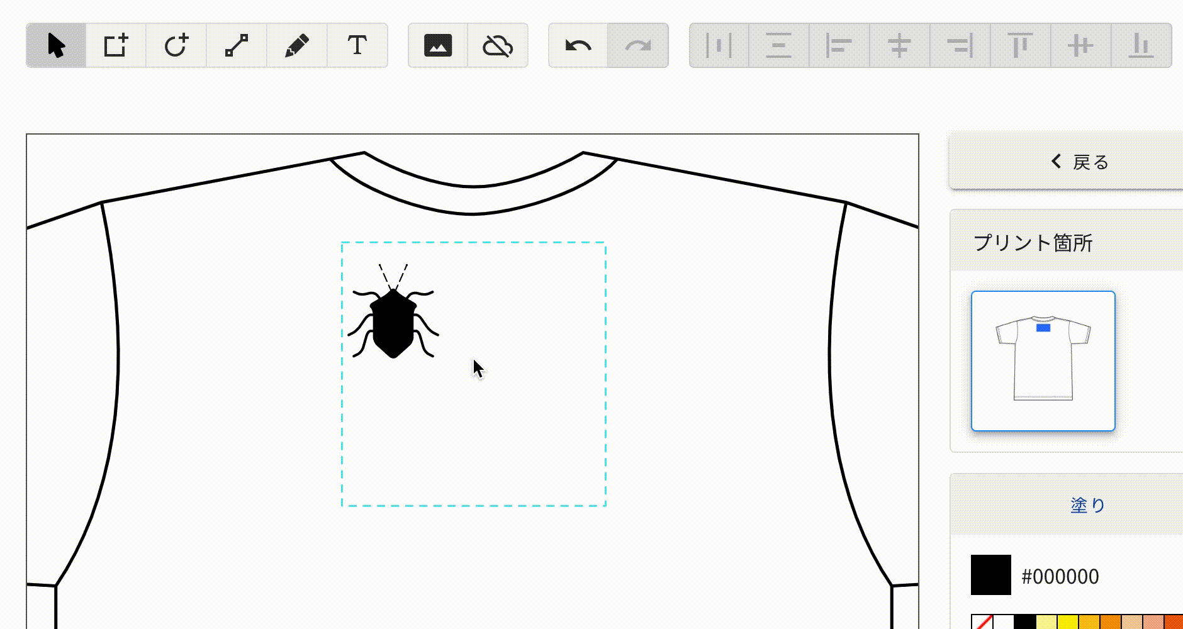This screenshot has height=629, width=1183.
Task: Click the greyed-out redo arrow
Action: point(638,46)
